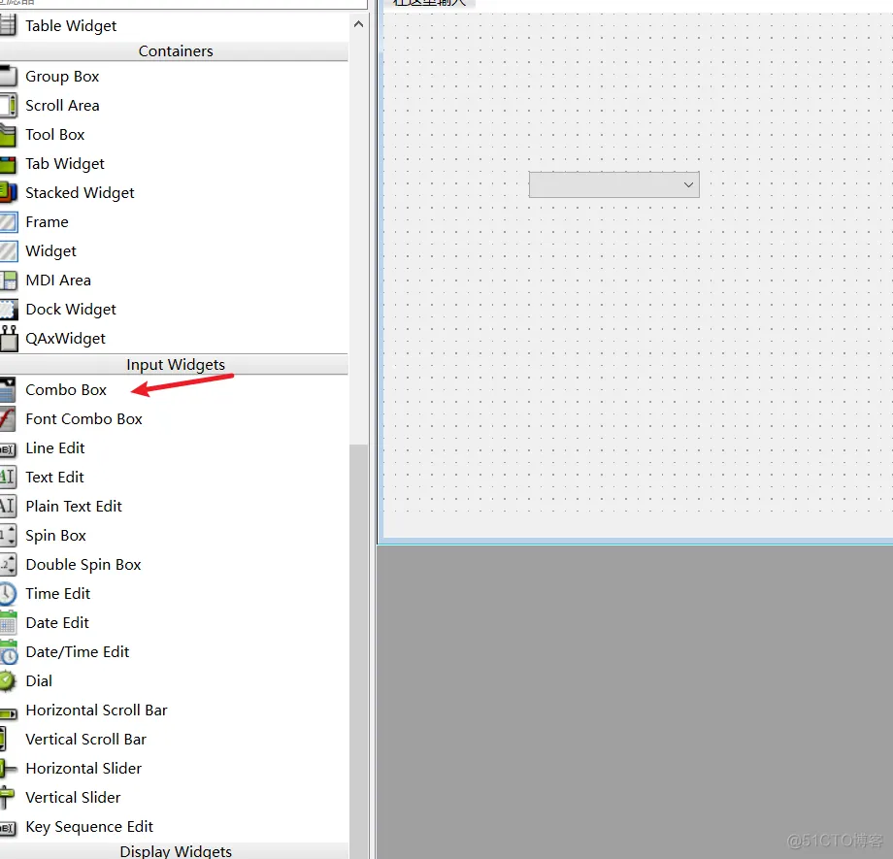Image resolution: width=893 pixels, height=859 pixels.
Task: Open the combo box dropdown on the form
Action: tap(688, 184)
